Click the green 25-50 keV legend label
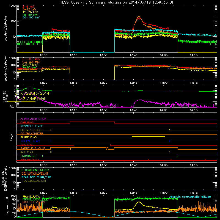 [x=30, y=15]
